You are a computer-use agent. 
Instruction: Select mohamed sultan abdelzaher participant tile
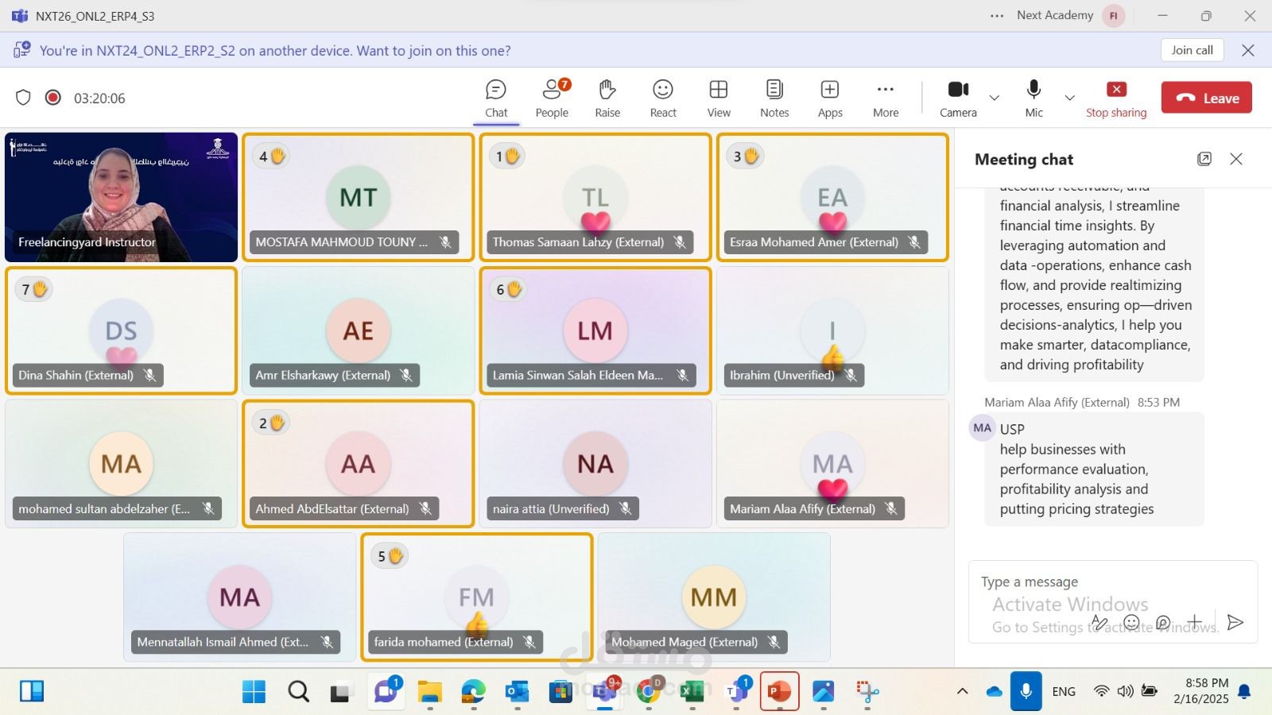coord(121,464)
